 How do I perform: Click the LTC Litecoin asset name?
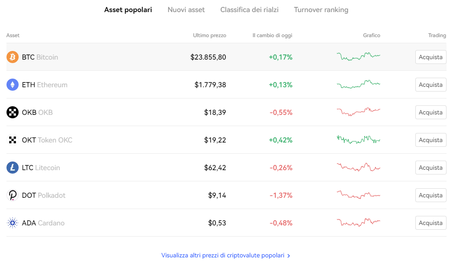coord(41,168)
